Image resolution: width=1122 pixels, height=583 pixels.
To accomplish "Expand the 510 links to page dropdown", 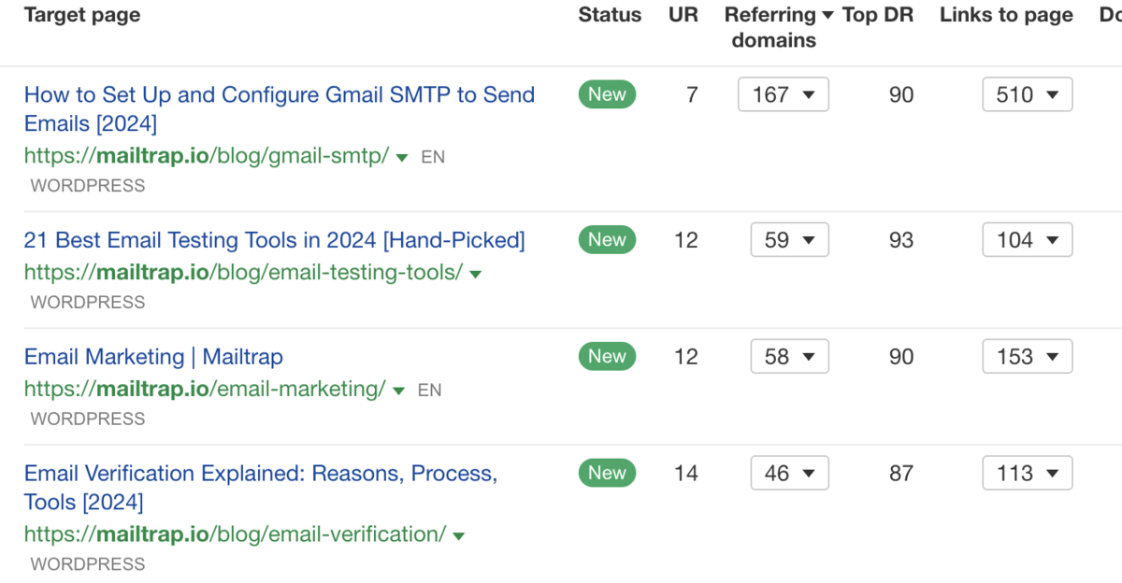I will [x=1027, y=95].
